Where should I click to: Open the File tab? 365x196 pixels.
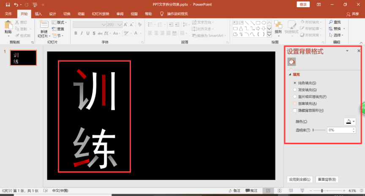8,14
